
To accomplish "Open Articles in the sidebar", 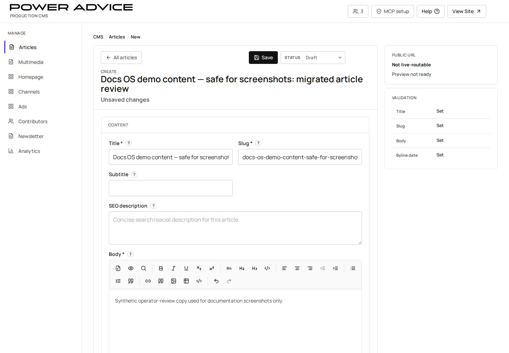I will [x=41, y=47].
